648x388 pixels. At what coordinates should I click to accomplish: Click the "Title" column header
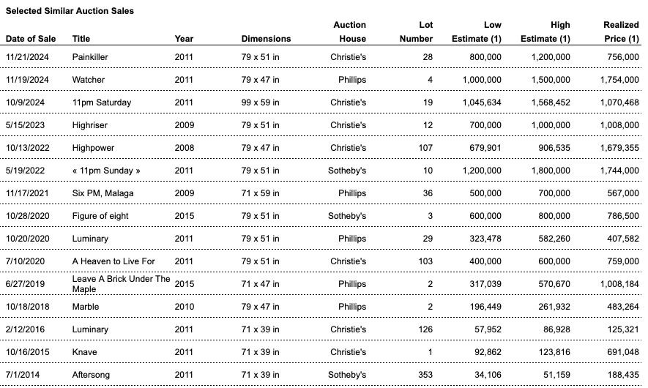click(81, 38)
